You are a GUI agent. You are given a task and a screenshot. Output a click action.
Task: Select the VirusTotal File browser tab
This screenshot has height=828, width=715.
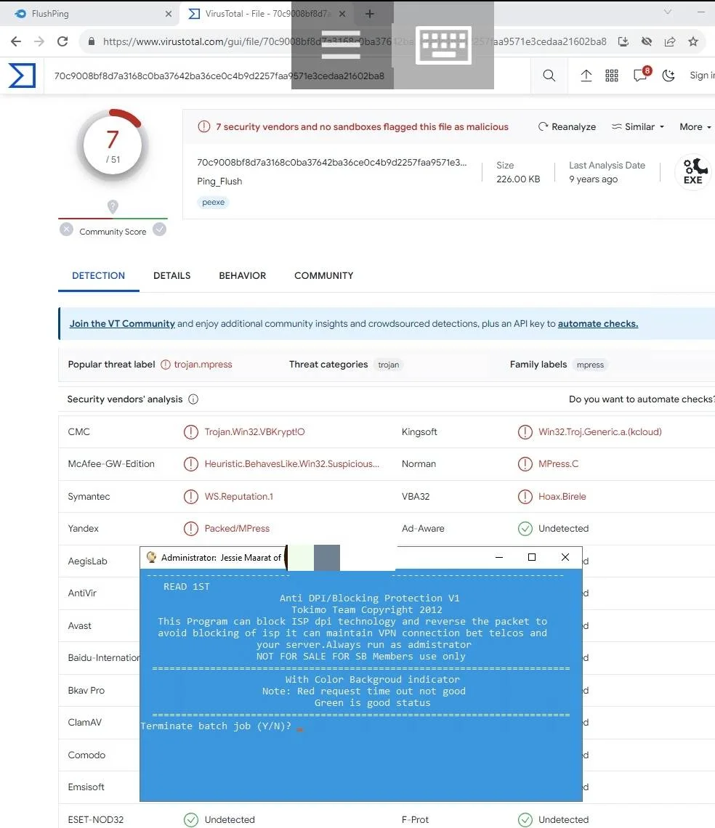tap(268, 14)
